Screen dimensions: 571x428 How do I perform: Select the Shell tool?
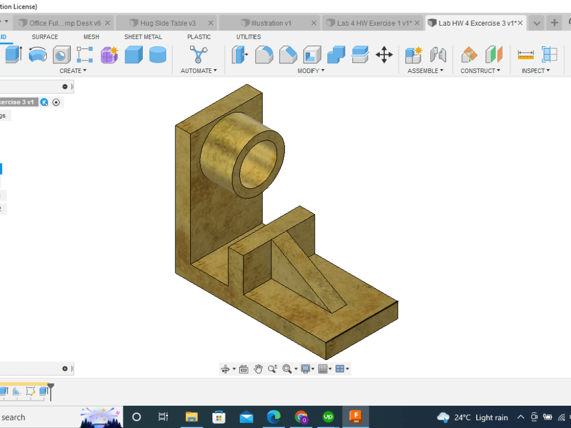point(312,55)
